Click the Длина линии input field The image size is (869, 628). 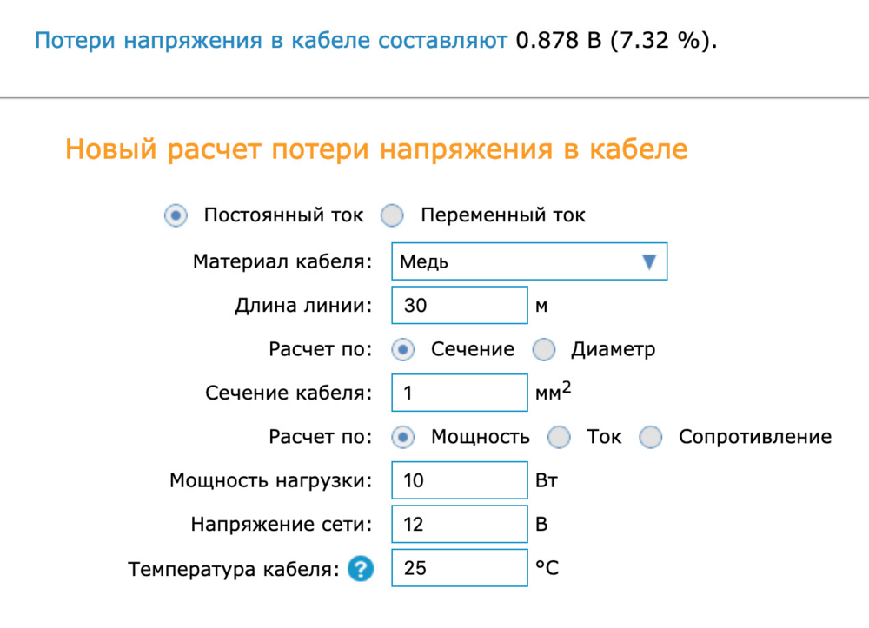point(460,306)
